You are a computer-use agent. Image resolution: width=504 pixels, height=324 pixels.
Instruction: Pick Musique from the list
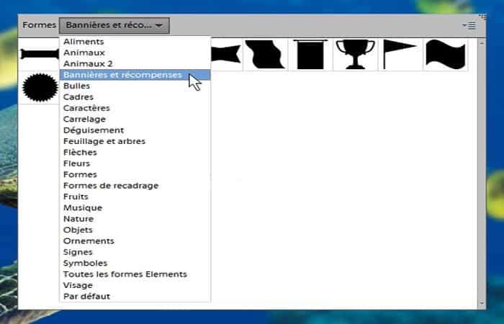click(x=135, y=207)
